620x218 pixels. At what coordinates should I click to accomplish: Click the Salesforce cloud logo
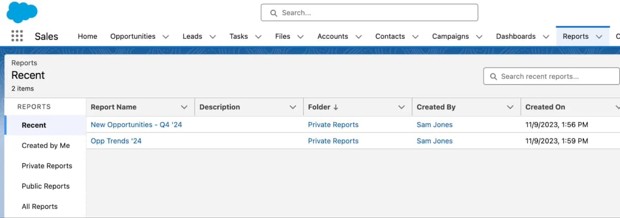point(22,12)
